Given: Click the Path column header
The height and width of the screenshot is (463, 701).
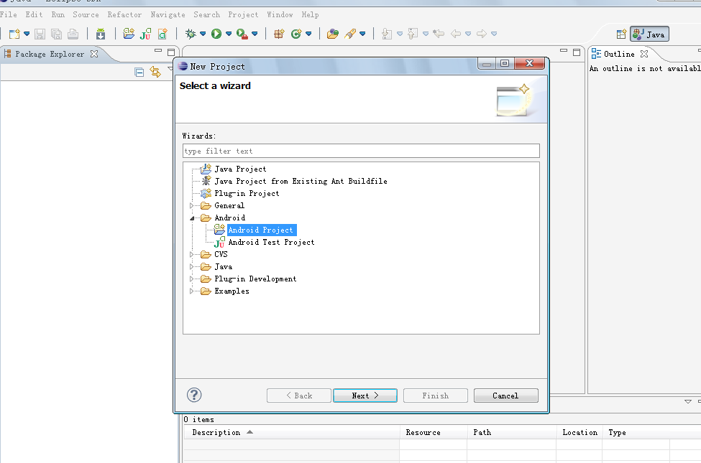Looking at the screenshot, I should coord(512,432).
